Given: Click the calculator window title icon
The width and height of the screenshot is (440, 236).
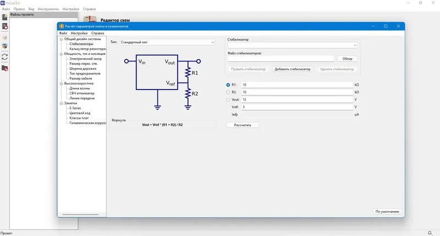Looking at the screenshot, I should (x=62, y=26).
